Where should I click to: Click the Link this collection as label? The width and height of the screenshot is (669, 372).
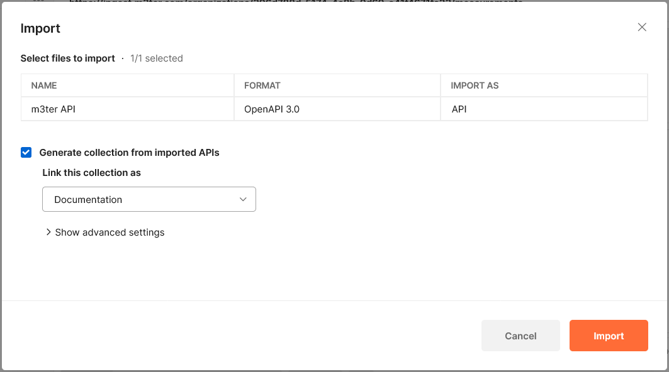coord(91,173)
